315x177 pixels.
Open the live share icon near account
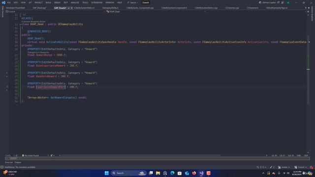pos(283,2)
